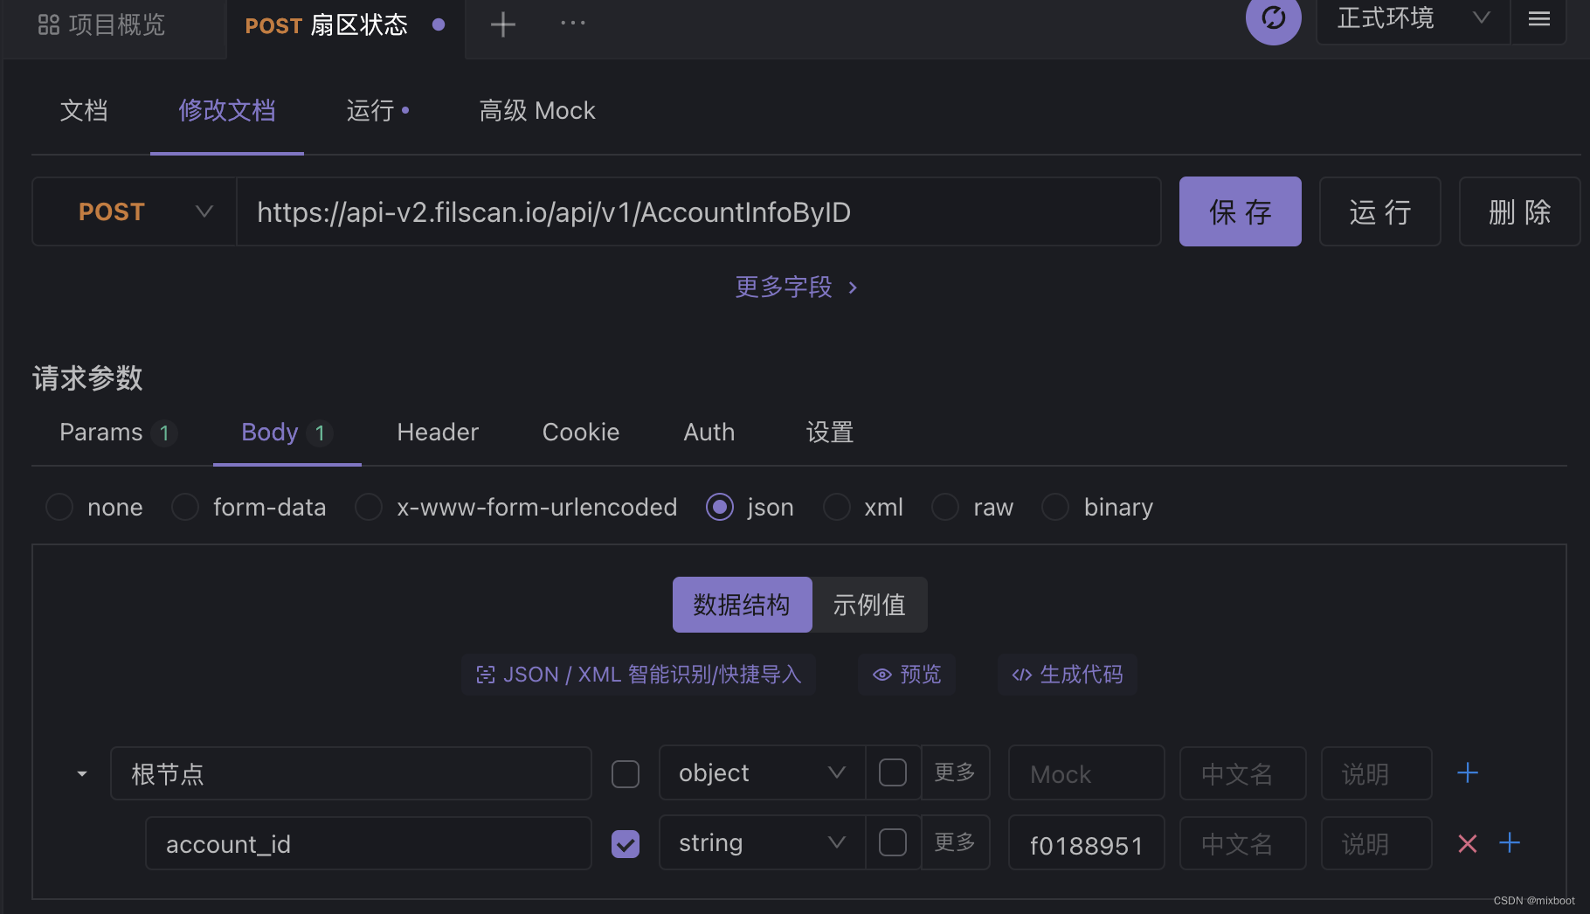
Task: Uncheck required checkbox for account_id
Action: [626, 844]
